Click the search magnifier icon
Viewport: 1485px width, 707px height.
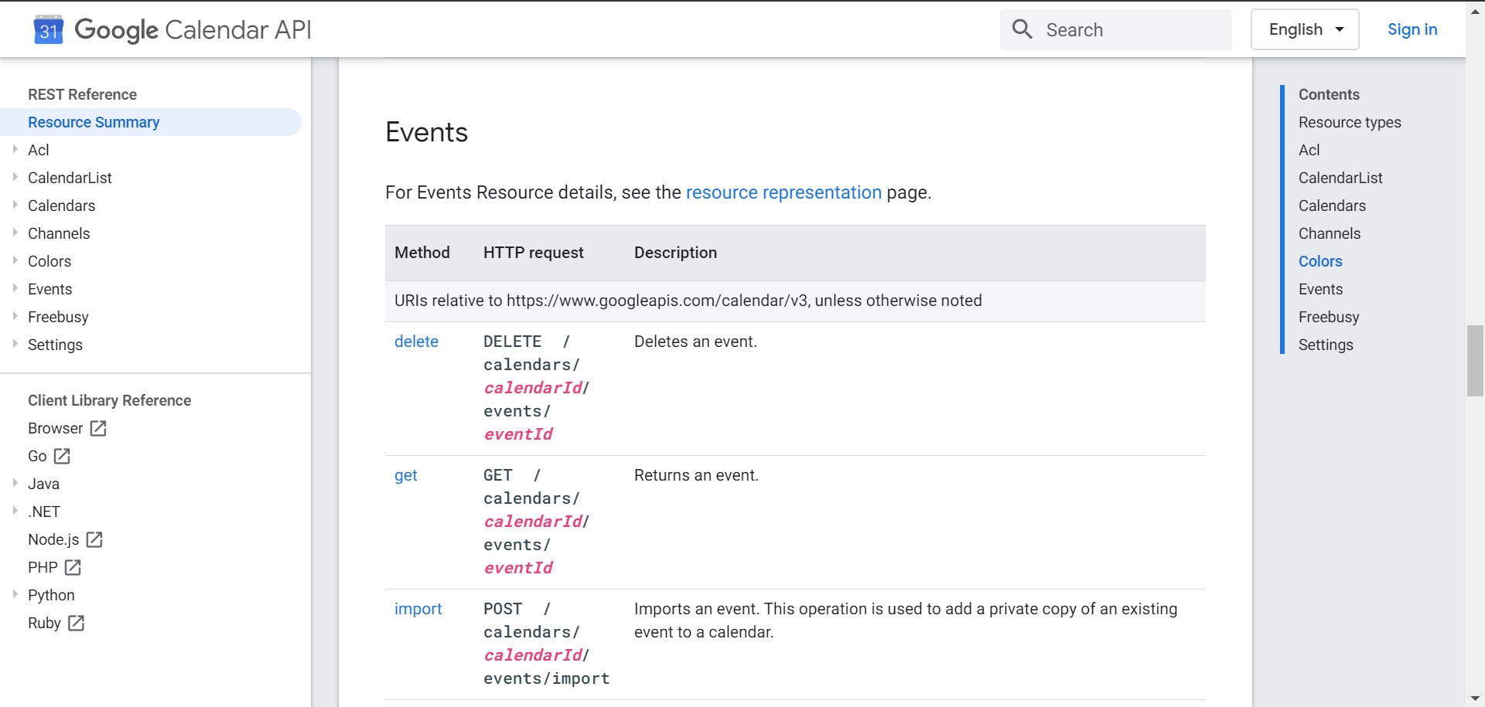(x=1022, y=29)
